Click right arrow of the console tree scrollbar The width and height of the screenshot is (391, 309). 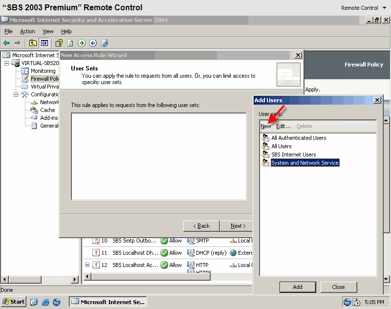74,279
